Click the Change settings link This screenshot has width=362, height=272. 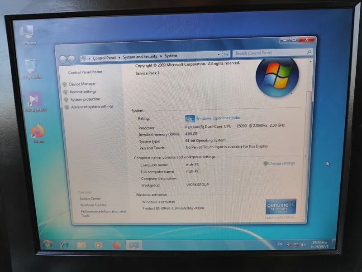coord(281,163)
